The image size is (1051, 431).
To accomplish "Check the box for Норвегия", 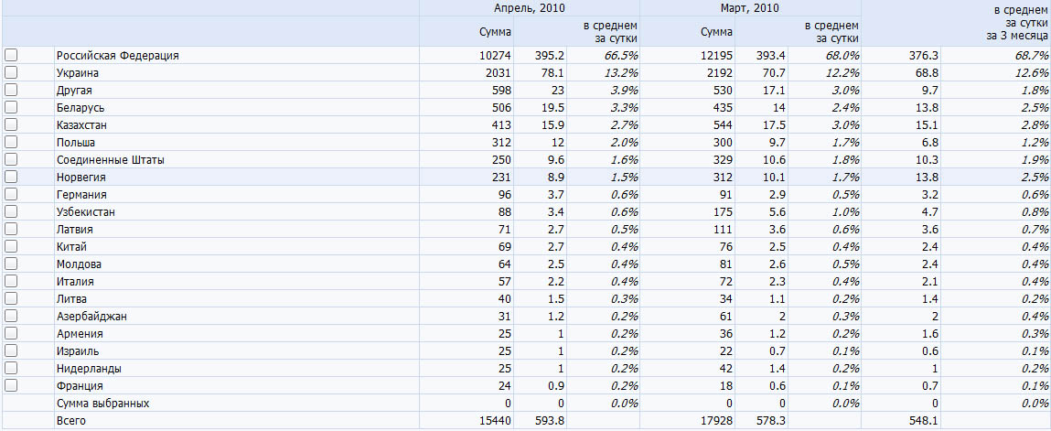I will coord(11,177).
